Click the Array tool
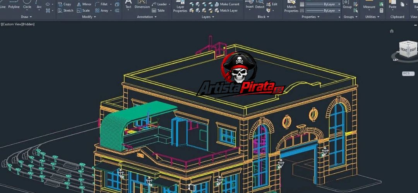Image resolution: width=418 pixels, height=193 pixels. pyautogui.click(x=101, y=11)
